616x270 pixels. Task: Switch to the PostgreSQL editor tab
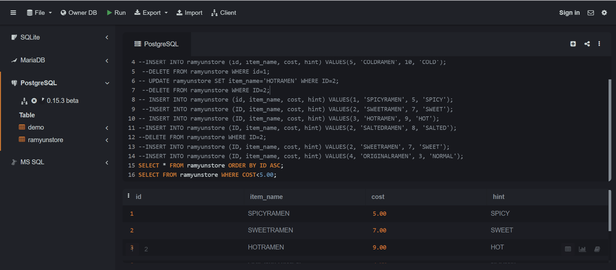click(156, 44)
